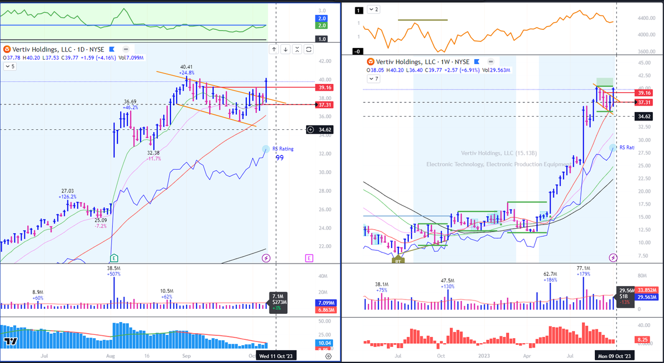Click RT marker at weekly chart bottom
664x363 pixels.
tap(398, 260)
